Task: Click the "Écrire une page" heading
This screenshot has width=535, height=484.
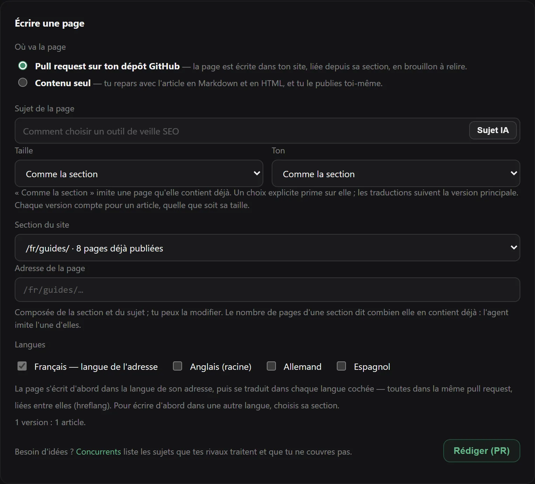Action: pos(50,23)
